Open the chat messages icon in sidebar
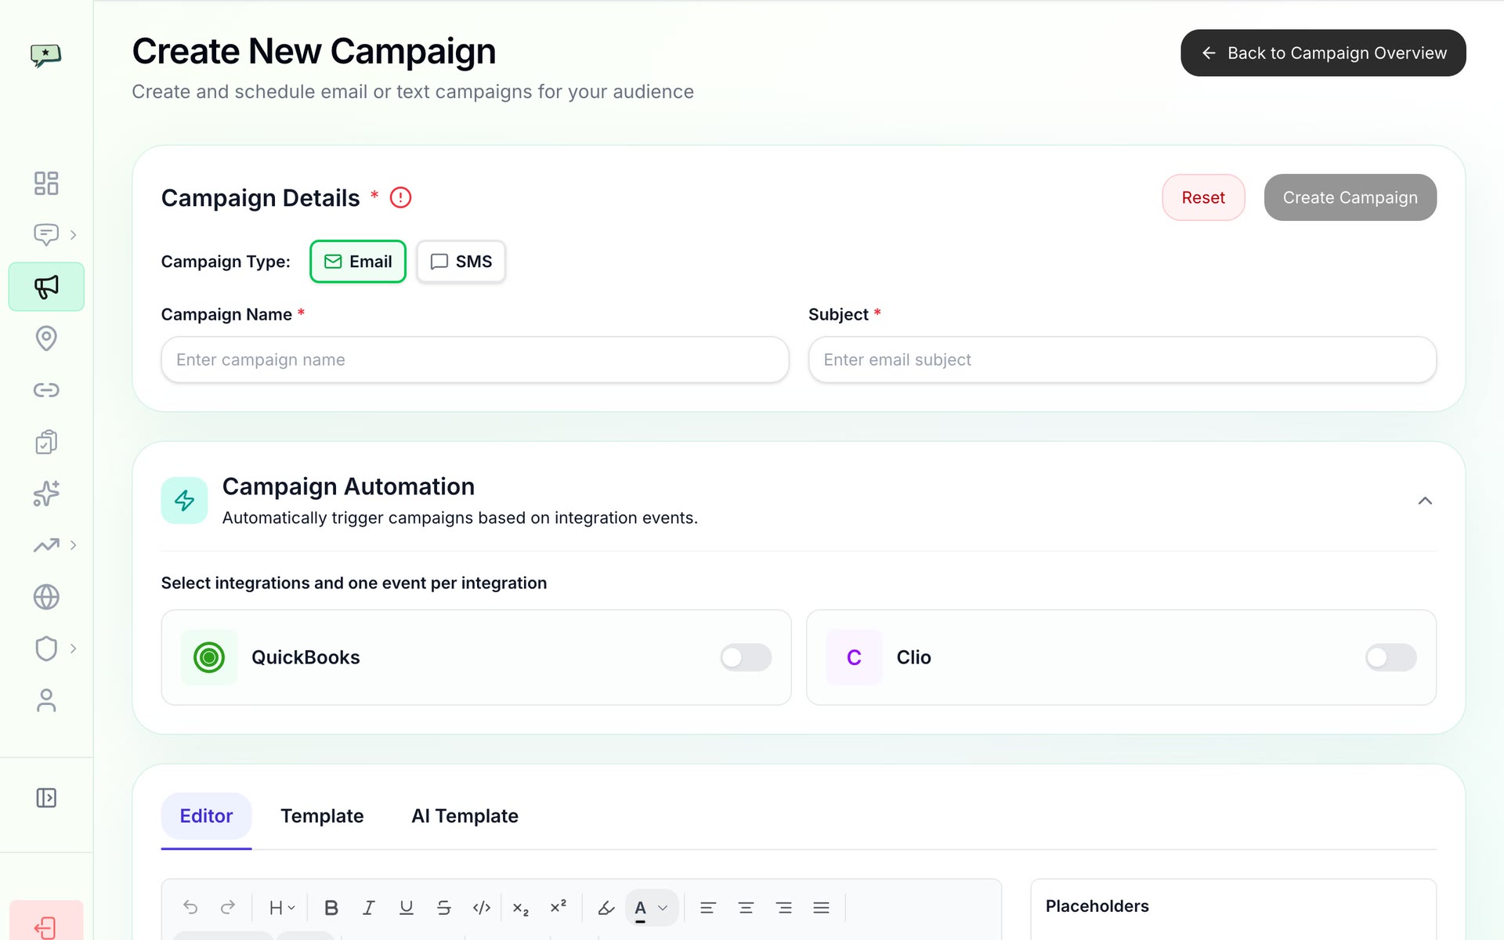This screenshot has height=940, width=1504. coord(46,234)
